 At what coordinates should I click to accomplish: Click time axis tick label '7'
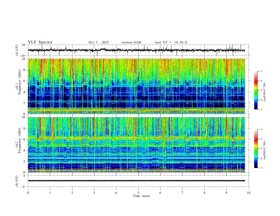[x=182, y=193]
